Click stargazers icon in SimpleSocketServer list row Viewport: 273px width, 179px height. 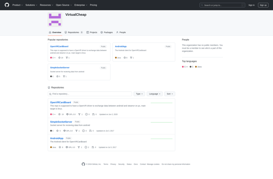point(57,131)
